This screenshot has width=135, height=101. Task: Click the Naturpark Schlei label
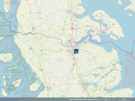point(96,75)
